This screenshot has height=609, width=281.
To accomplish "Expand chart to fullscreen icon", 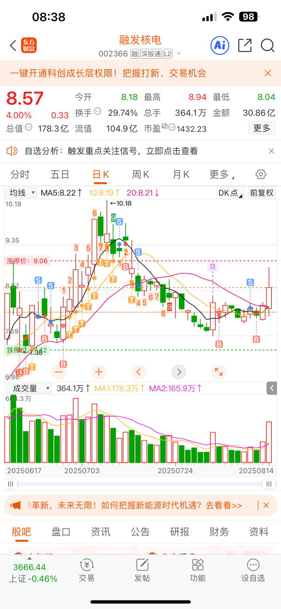I will pyautogui.click(x=219, y=372).
